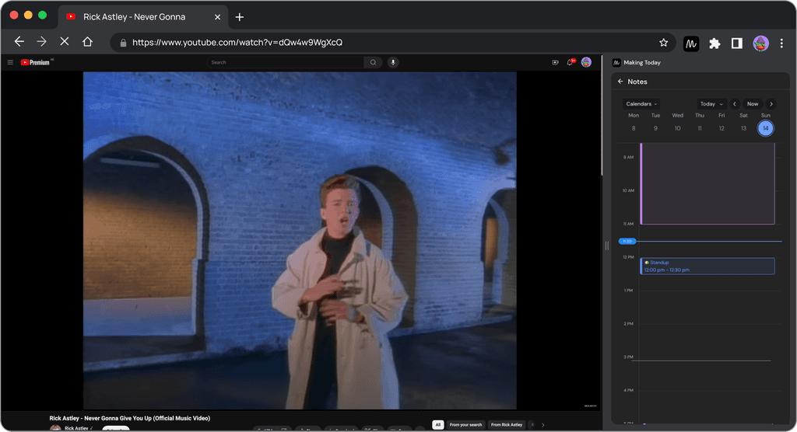Screen dimensions: 797x432
Task: Open the purple morning event block
Action: click(707, 183)
